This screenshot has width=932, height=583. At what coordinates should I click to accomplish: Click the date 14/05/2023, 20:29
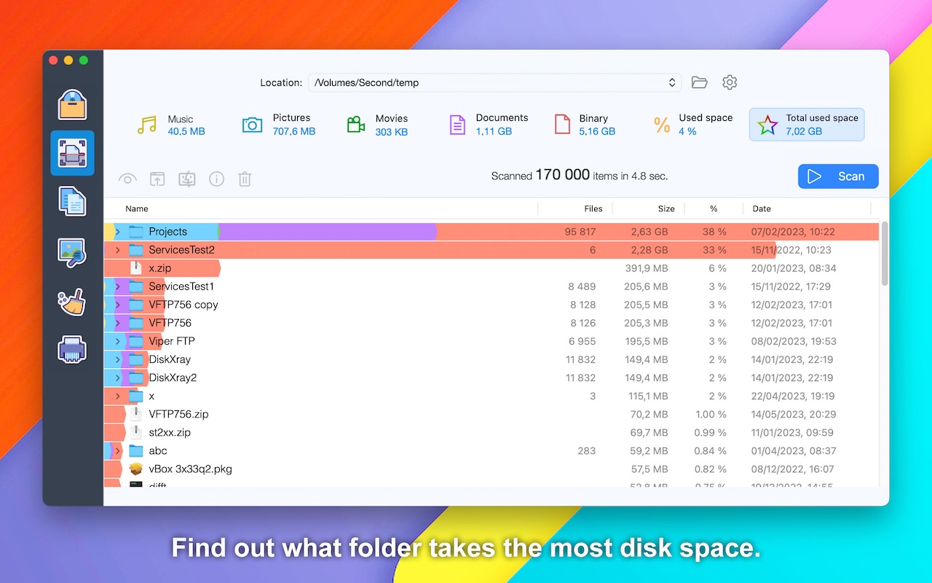coord(794,414)
